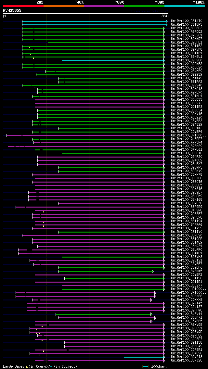208x369 pixels.
Task: Click the UniRef100_B9RVM8 label
Action: [187, 50]
